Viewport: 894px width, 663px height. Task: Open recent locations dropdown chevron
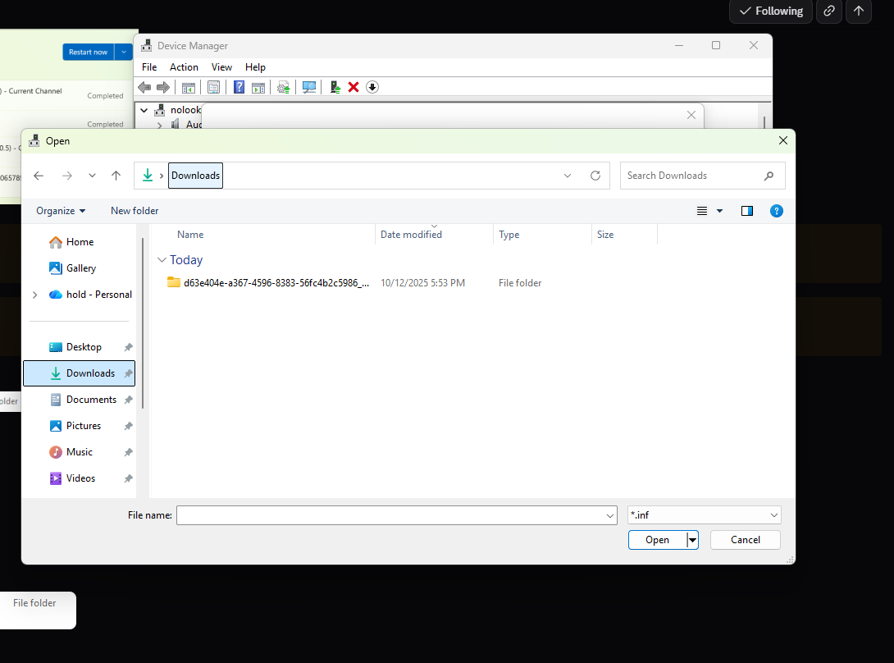coord(93,176)
